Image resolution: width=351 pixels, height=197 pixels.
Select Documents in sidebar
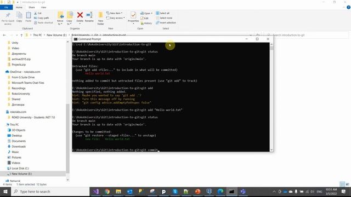tap(19, 141)
